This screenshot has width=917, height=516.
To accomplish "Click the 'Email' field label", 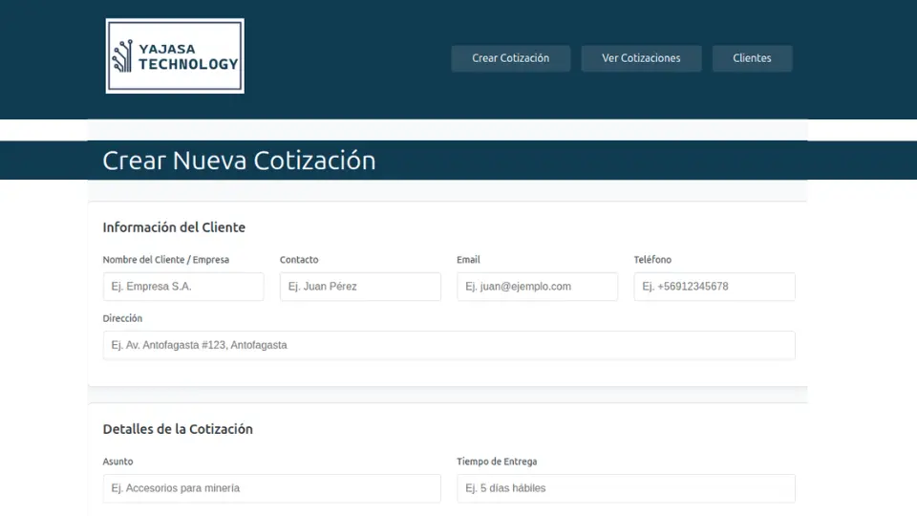I will 468,260.
